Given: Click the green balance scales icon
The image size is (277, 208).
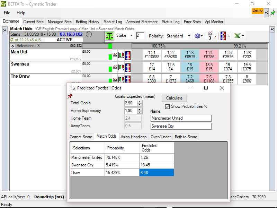Looking at the screenshot, I should pyautogui.click(x=109, y=35).
